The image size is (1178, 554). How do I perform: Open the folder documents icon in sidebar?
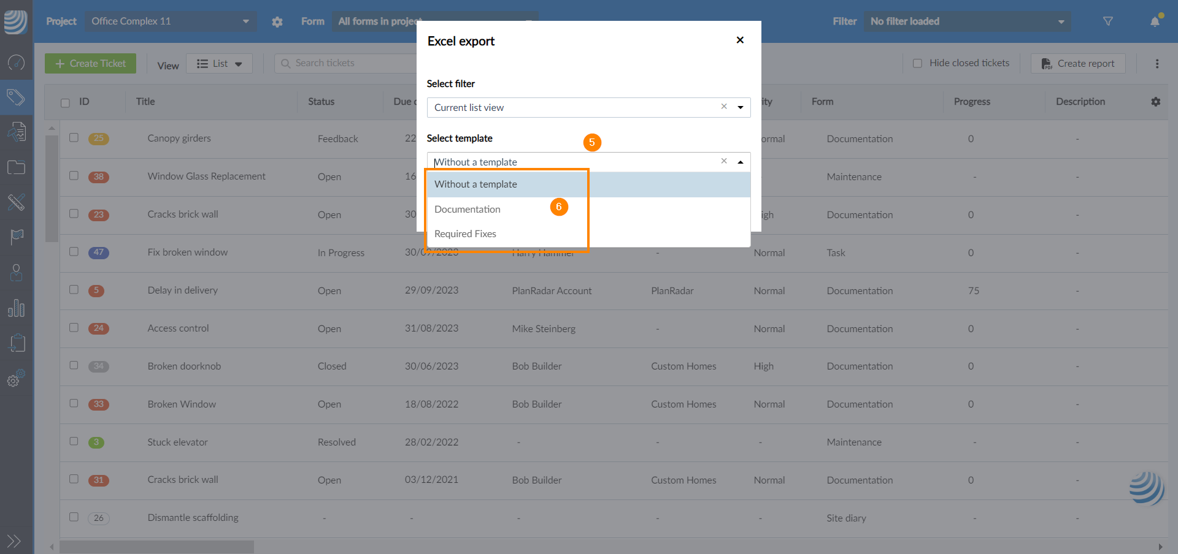coord(16,167)
